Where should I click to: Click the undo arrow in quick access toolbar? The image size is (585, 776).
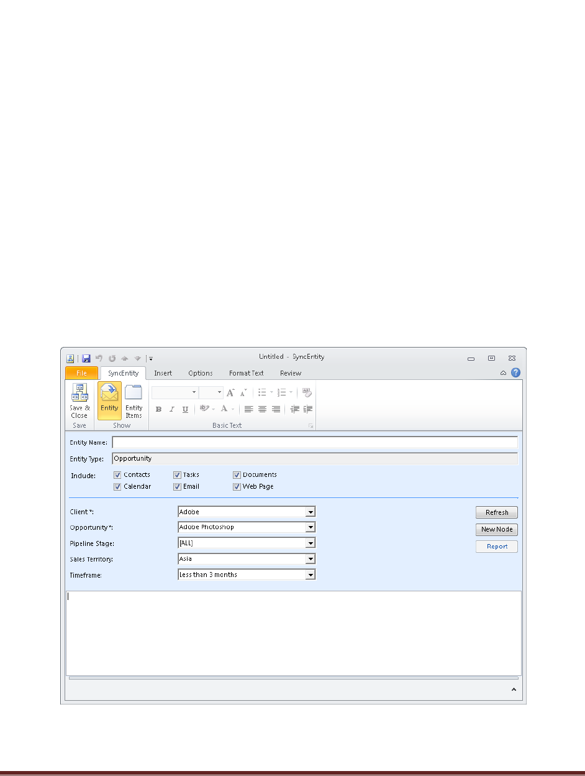(x=99, y=358)
